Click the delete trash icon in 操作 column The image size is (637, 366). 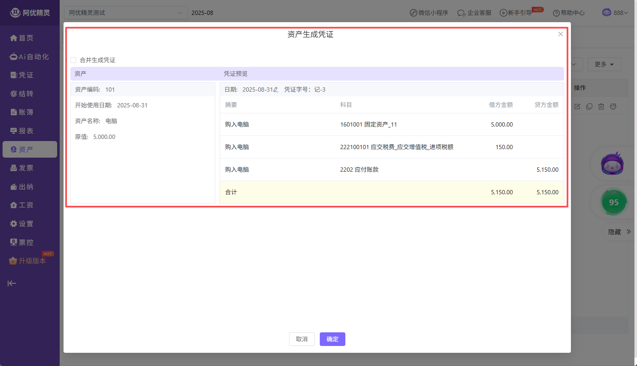(601, 107)
